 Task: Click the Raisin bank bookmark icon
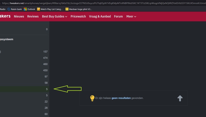[x=9, y=9]
